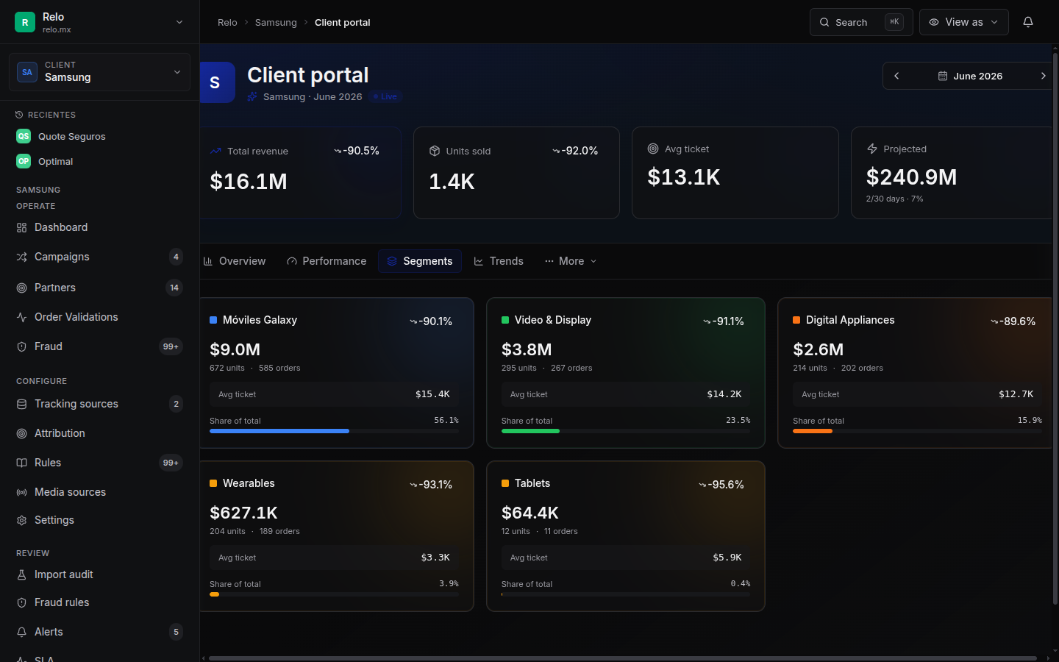Expand the Relo workspace switcher chevron
The height and width of the screenshot is (662, 1059).
tap(179, 22)
